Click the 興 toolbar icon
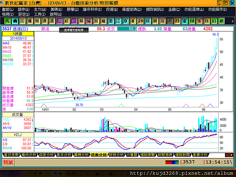 [x=155, y=21]
